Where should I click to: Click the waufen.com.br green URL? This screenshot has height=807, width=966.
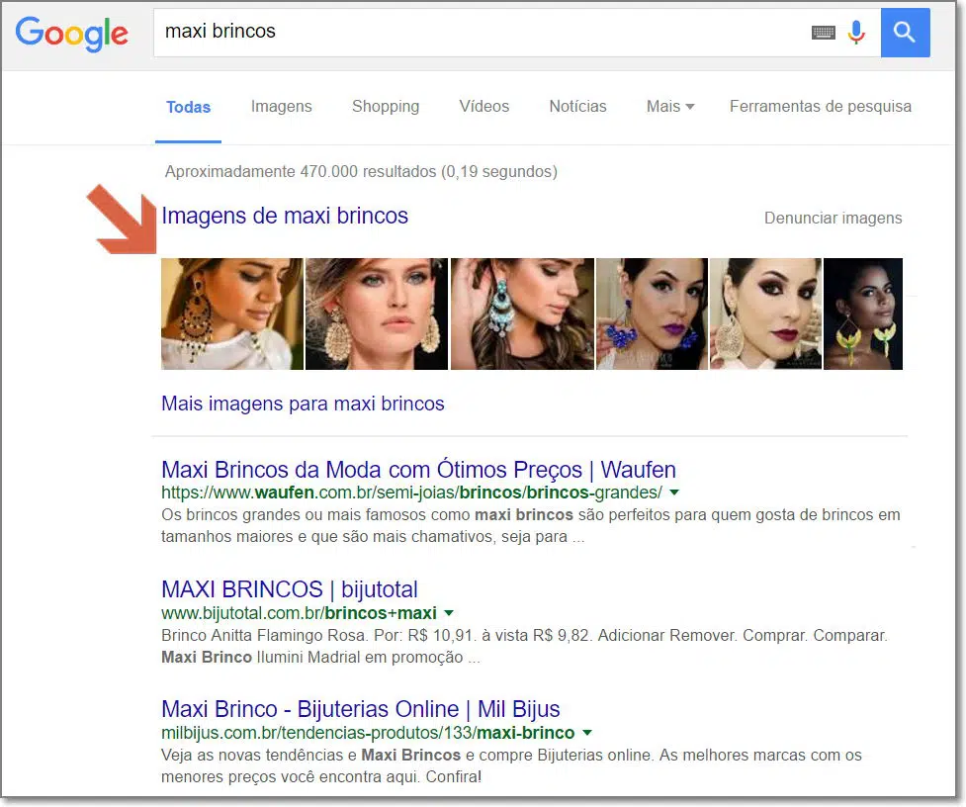(411, 493)
